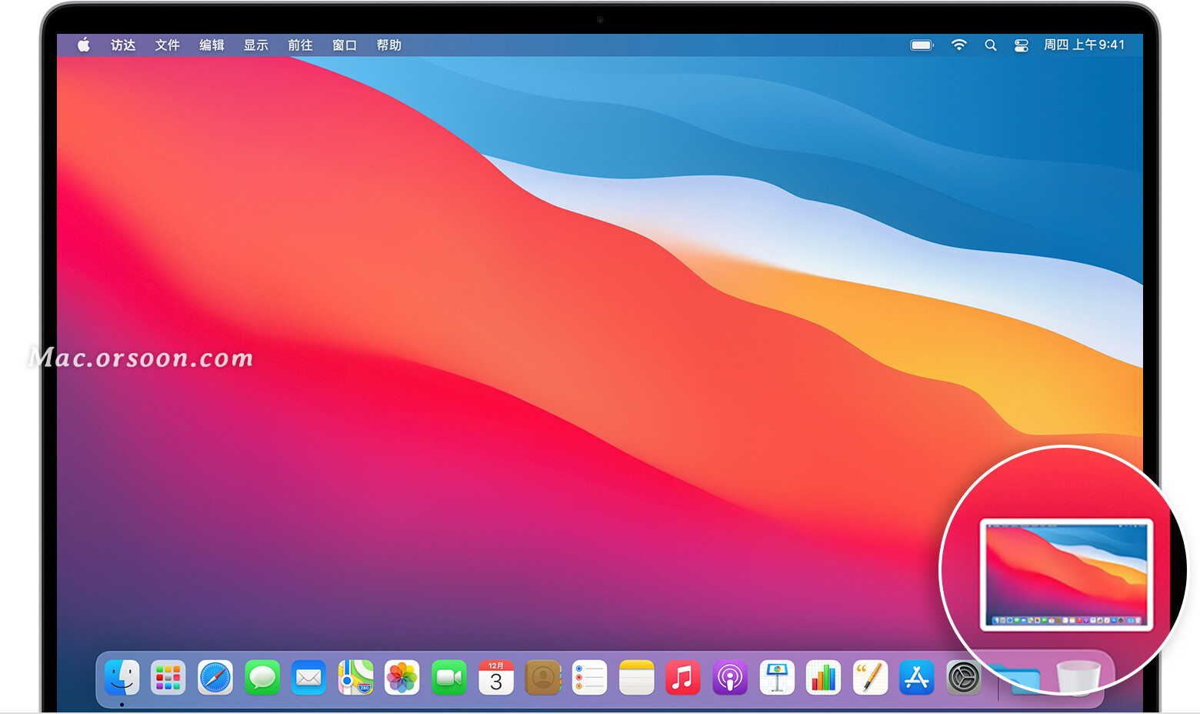Open Notes from the Dock
This screenshot has width=1200, height=714.
click(636, 678)
